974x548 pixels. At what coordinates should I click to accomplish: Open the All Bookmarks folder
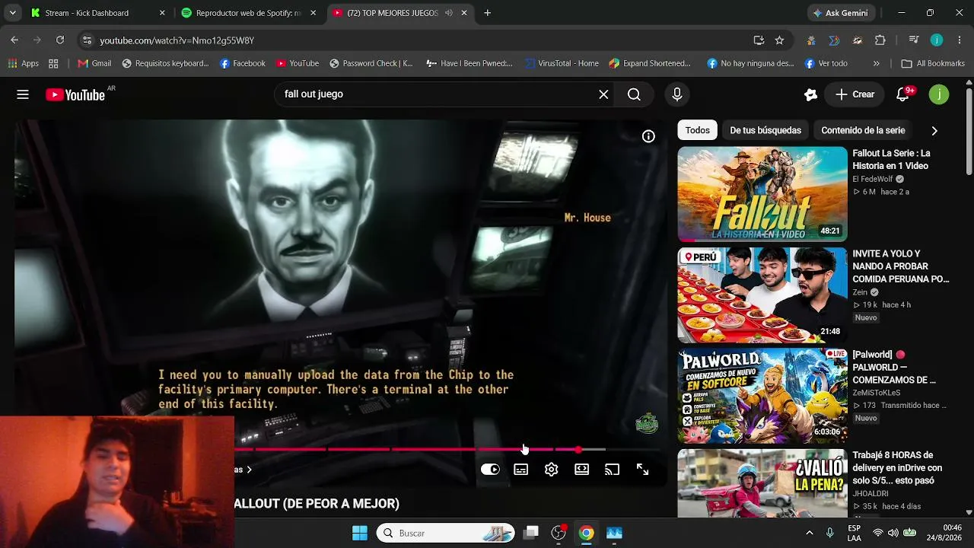click(933, 63)
